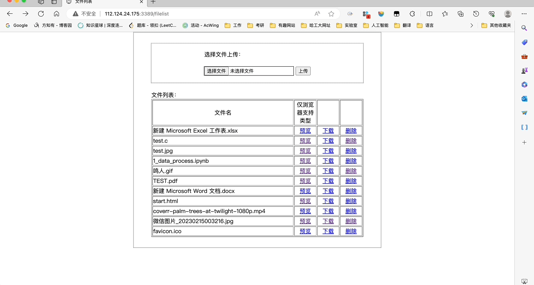534x285 pixels.
Task: Open 知识星球 bookmark
Action: tap(100, 25)
